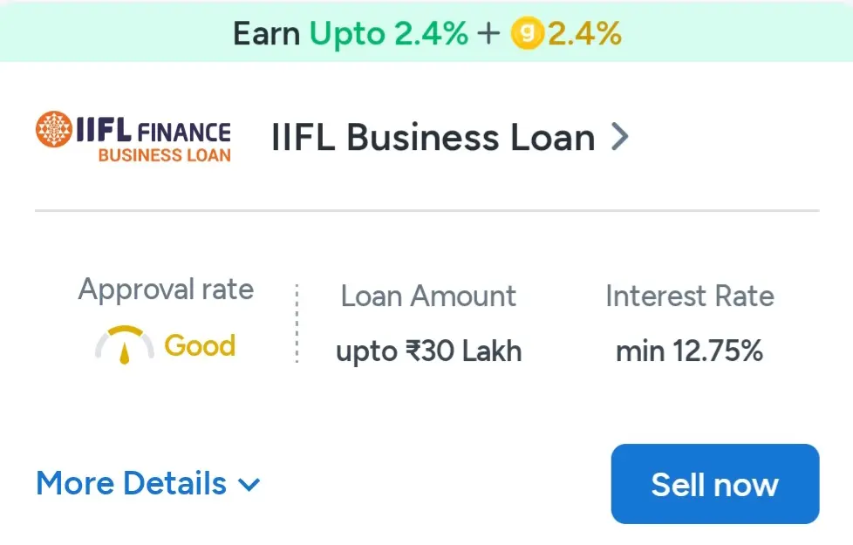Click the IIFL Business Loan heading
The image size is (853, 545).
[x=432, y=137]
